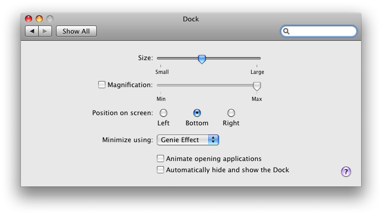Click the Show All button

point(76,31)
